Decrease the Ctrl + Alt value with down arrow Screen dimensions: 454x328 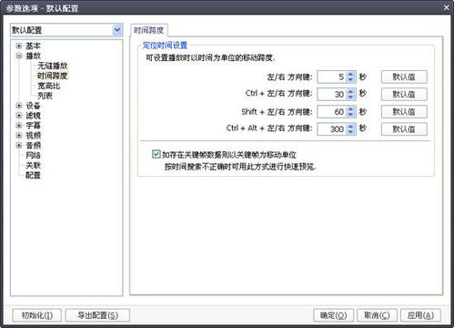point(351,132)
